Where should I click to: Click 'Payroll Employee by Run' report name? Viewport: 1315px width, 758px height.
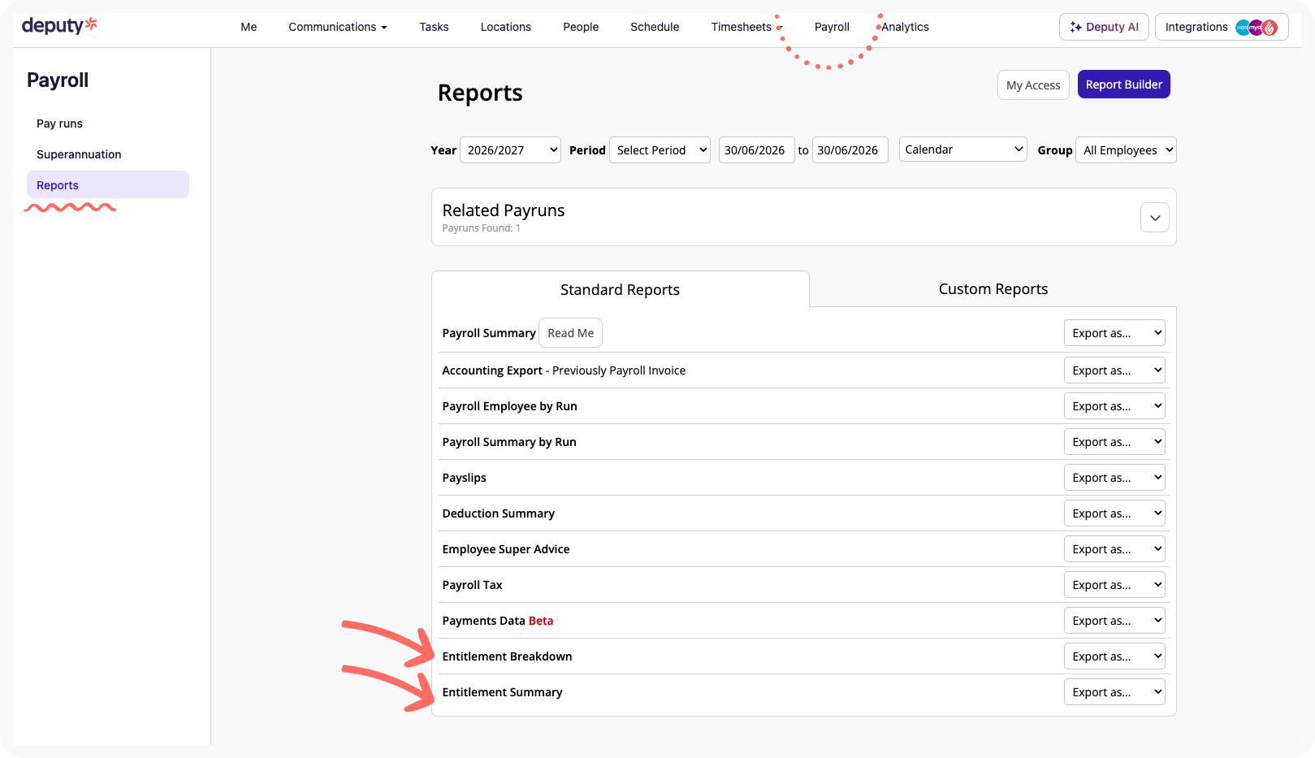click(509, 406)
